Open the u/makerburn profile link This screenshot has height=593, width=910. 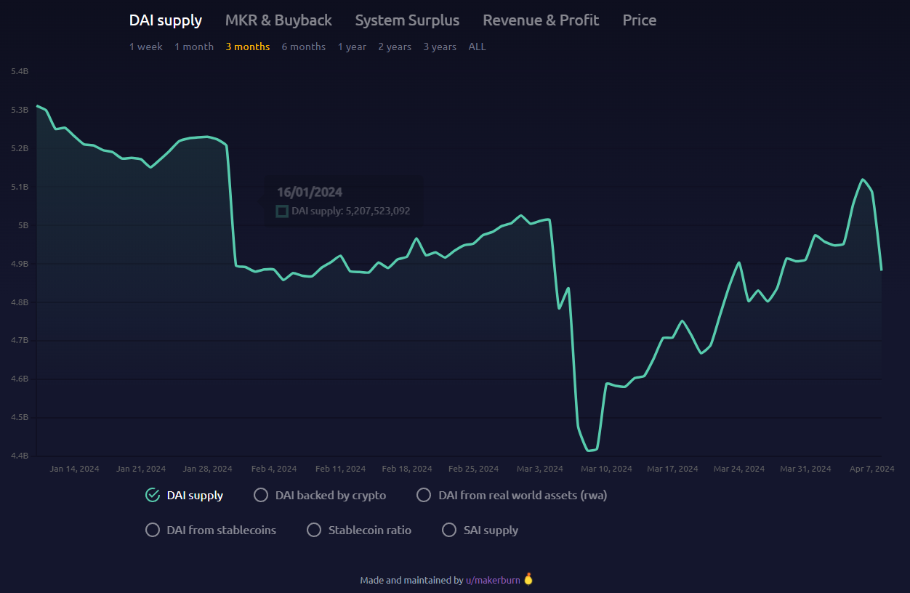(x=493, y=580)
